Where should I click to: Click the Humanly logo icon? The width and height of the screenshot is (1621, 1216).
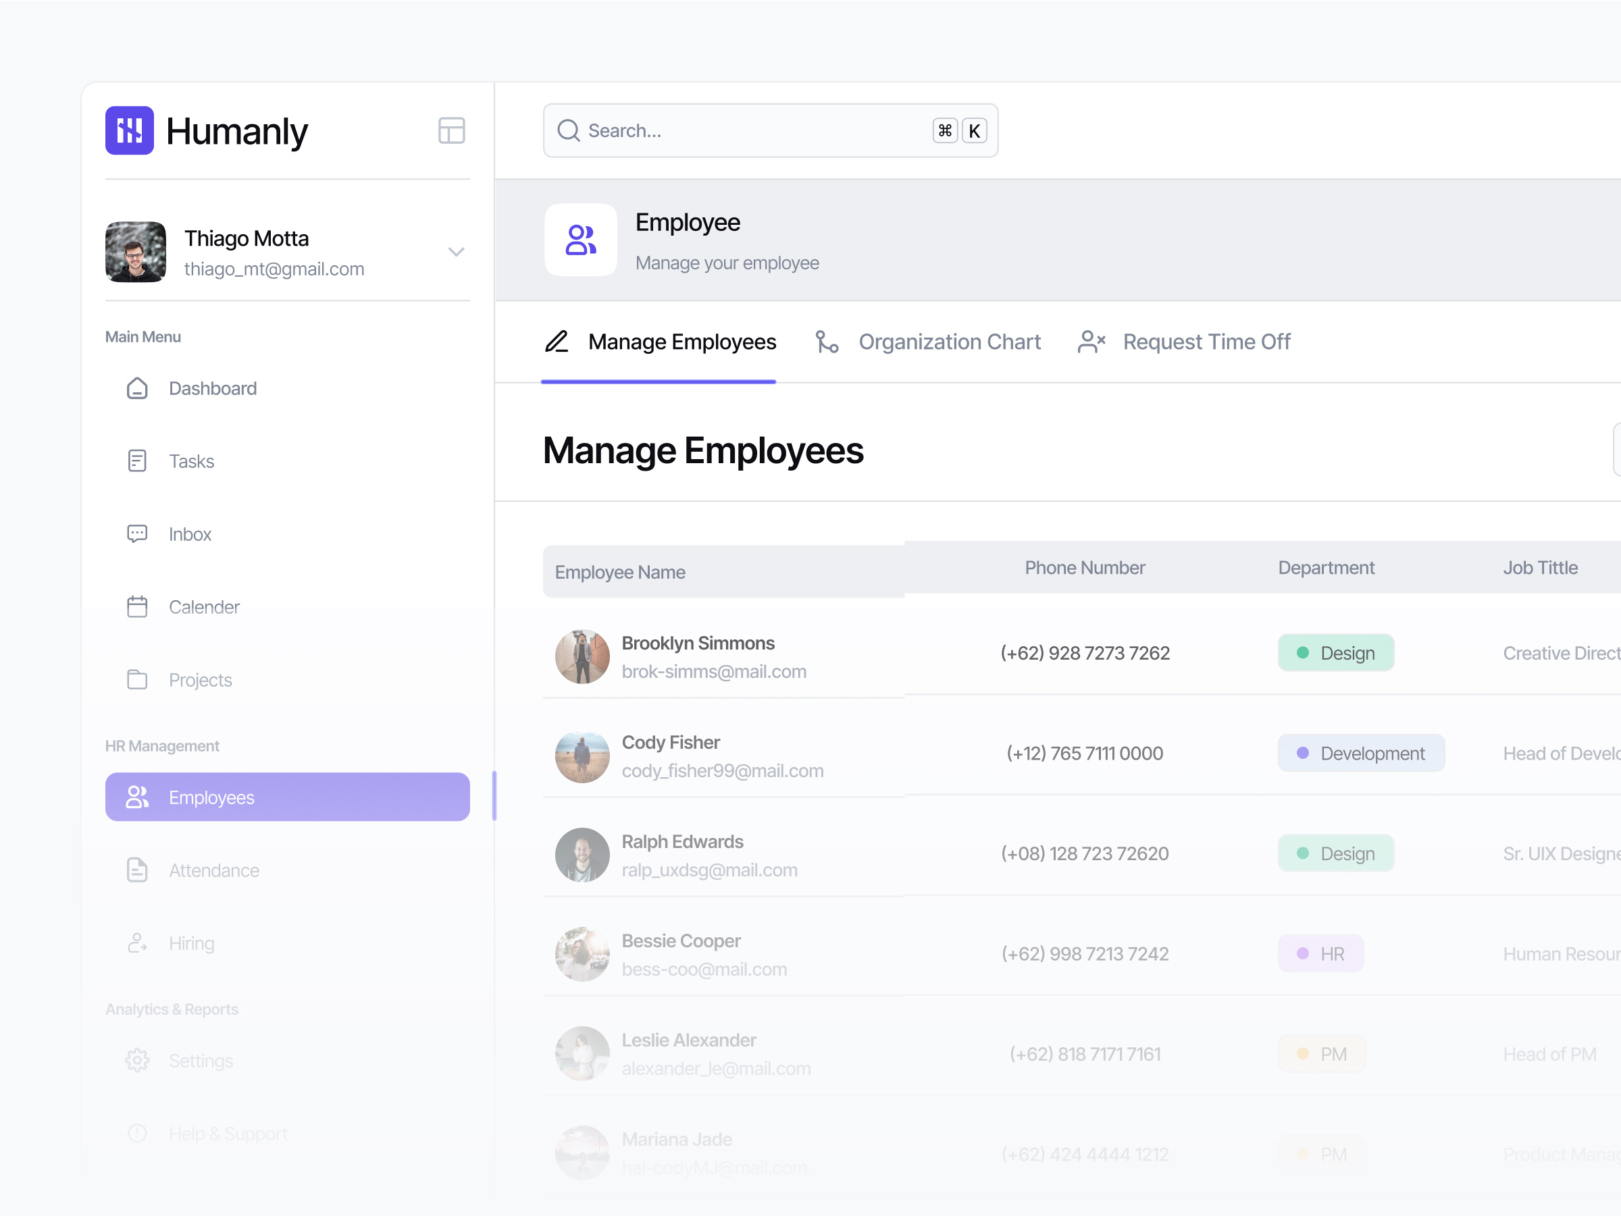click(129, 130)
